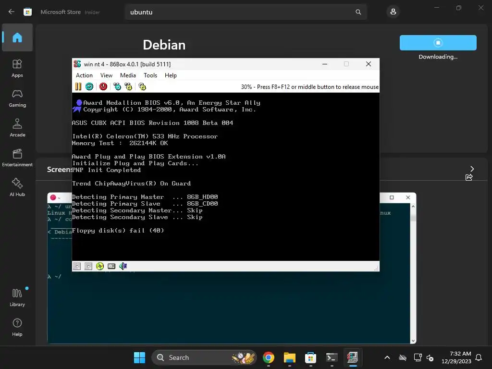Screen dimensions: 492x369
Task: Click 'ASUS CUBX ACPI BIOS Revision' line
Action: click(152, 123)
